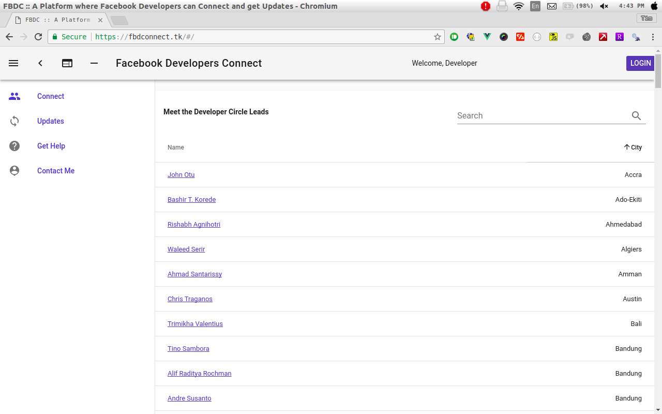662x414 pixels.
Task: Open Alif Raditya Rochman's profile link
Action: 199,374
